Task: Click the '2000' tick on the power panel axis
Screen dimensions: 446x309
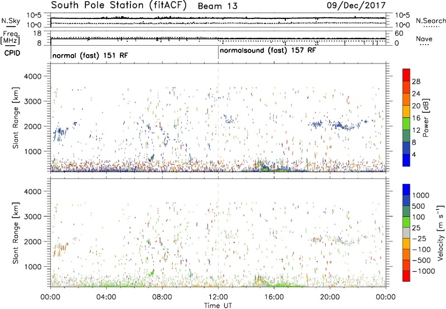Action: (33, 126)
